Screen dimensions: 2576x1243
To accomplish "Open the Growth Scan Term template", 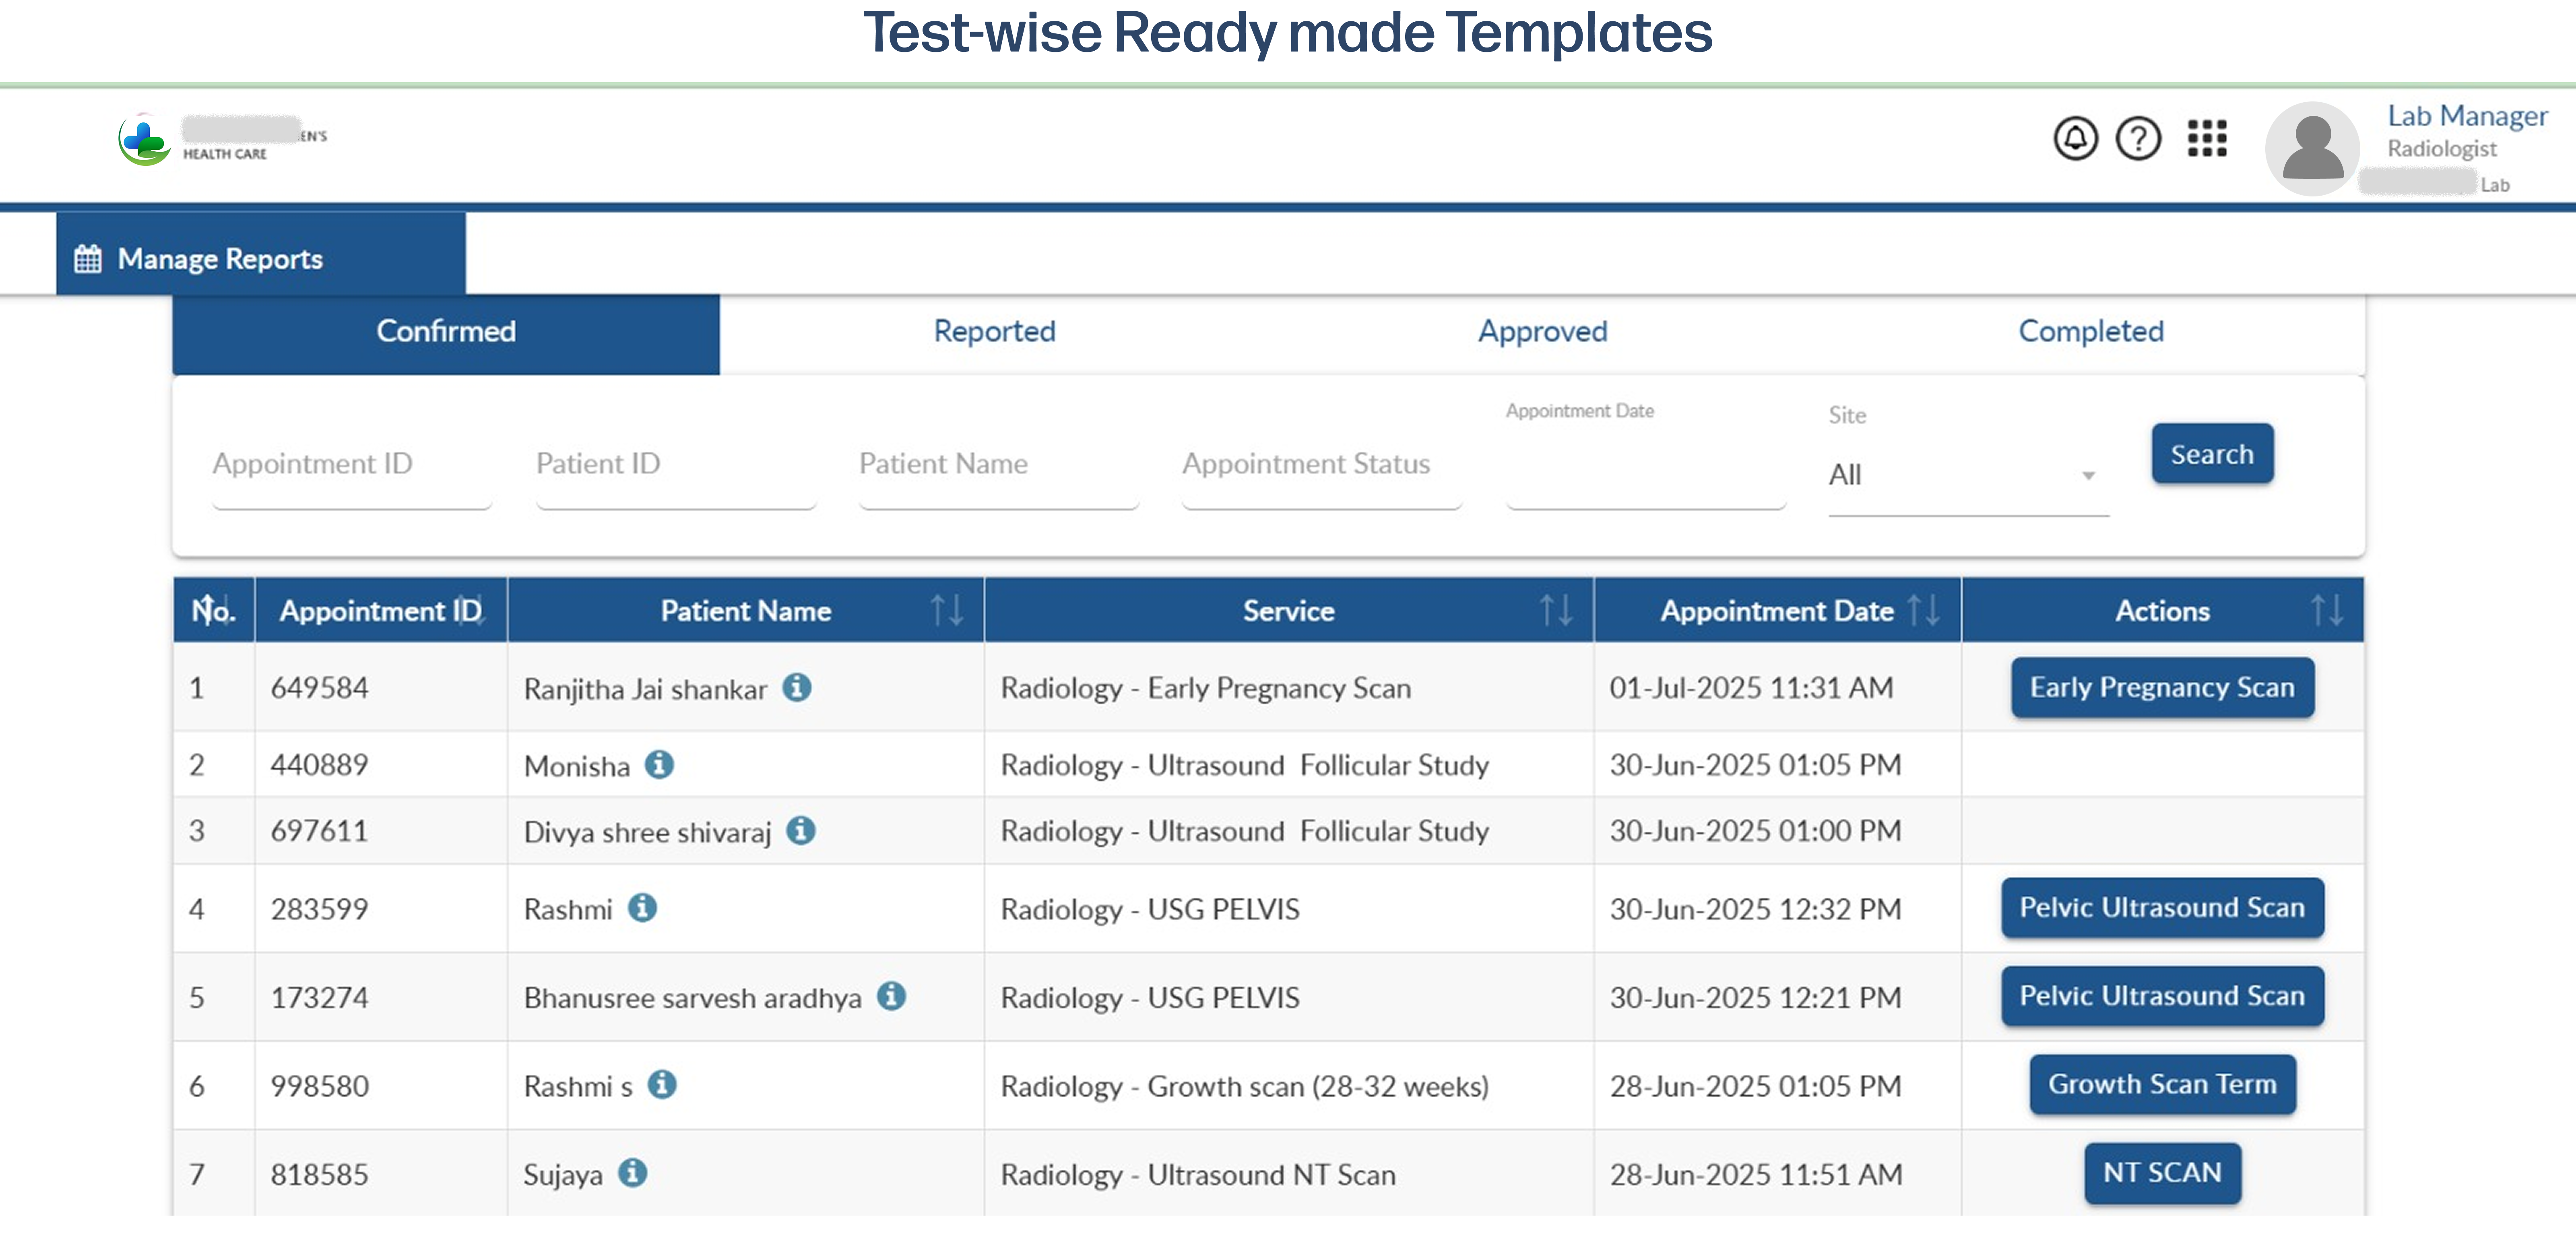I will pyautogui.click(x=2162, y=1084).
